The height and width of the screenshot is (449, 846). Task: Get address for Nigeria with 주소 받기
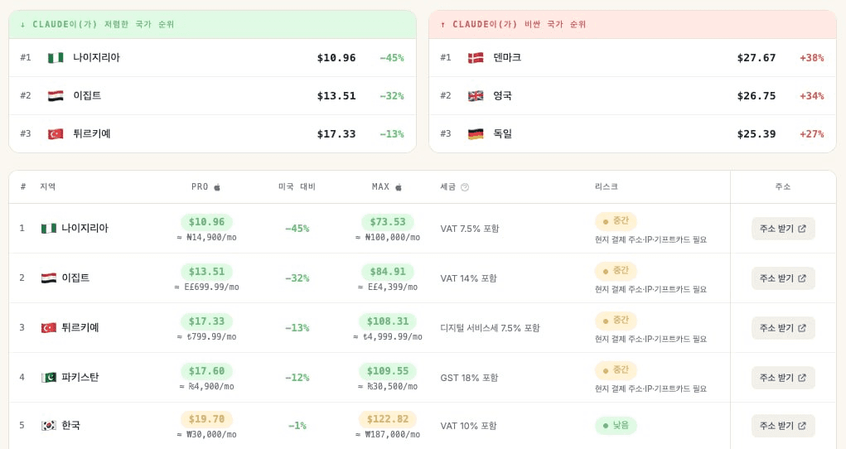pyautogui.click(x=783, y=229)
